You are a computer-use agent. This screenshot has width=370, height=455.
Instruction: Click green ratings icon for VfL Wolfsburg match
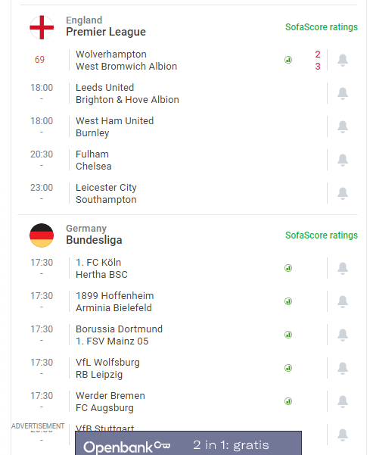[288, 368]
